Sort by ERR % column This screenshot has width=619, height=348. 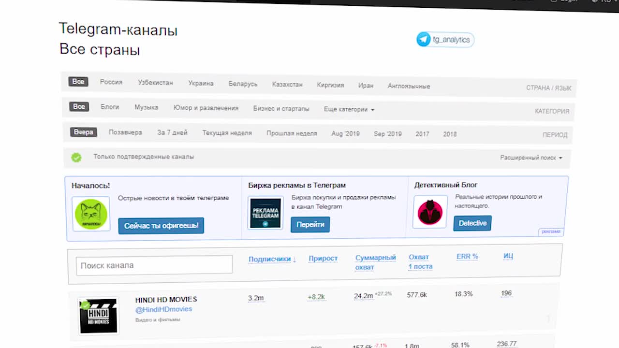pos(467,257)
